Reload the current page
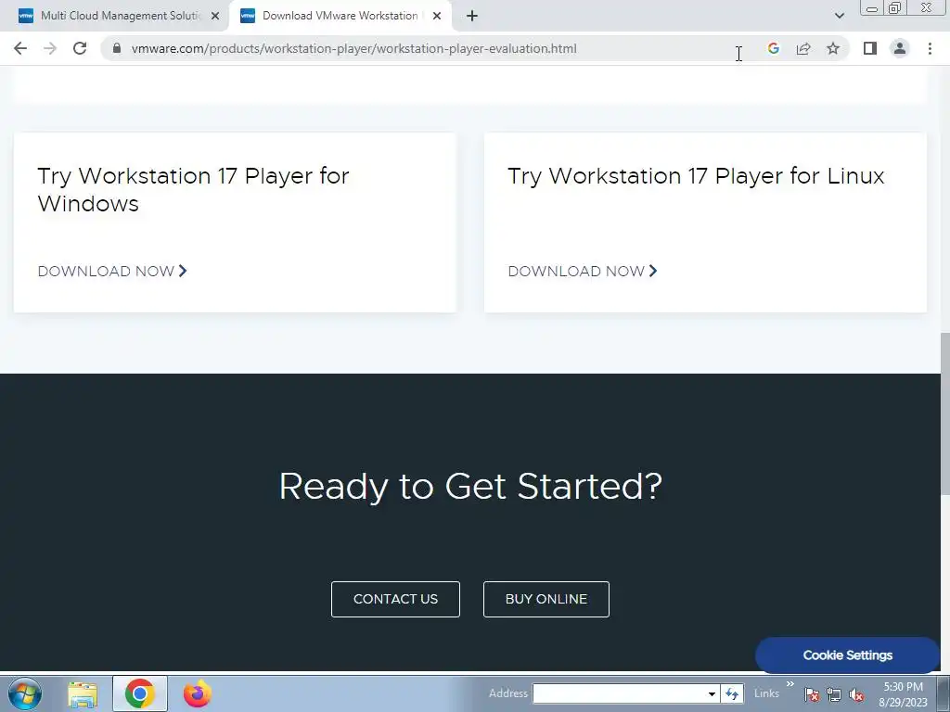Screen dimensions: 950x712 tap(80, 48)
